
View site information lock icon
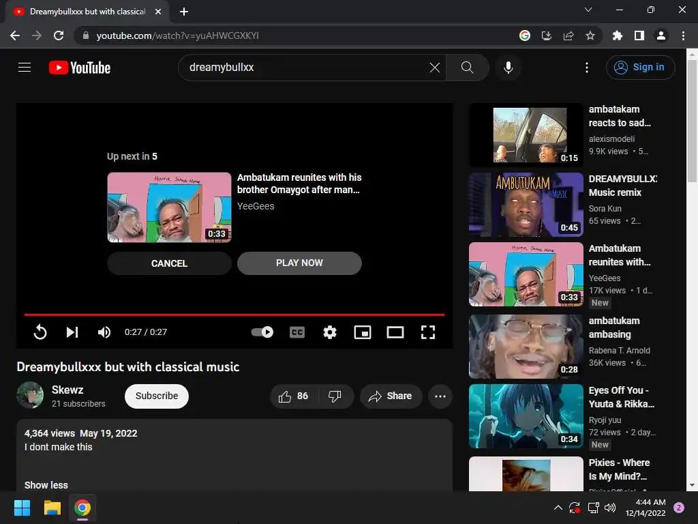point(86,35)
